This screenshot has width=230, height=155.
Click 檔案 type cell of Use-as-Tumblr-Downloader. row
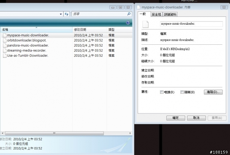tap(111, 55)
